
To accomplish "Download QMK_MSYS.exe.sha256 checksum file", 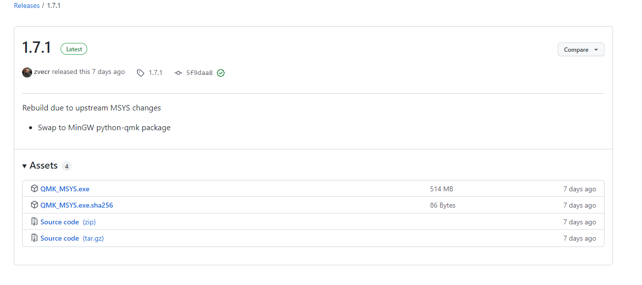I will (77, 205).
